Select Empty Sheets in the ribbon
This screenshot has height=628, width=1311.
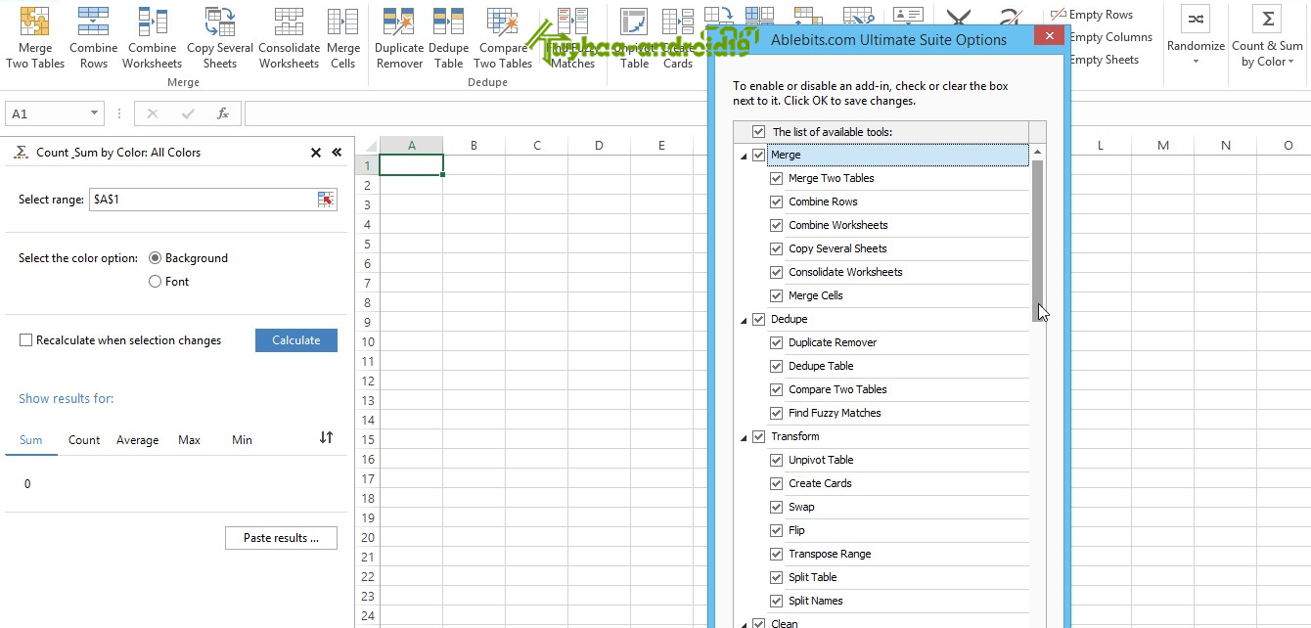(1104, 60)
